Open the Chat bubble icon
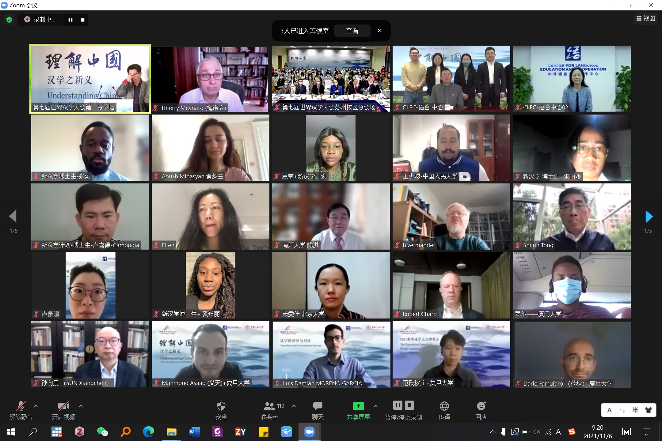The height and width of the screenshot is (441, 662). [x=318, y=406]
